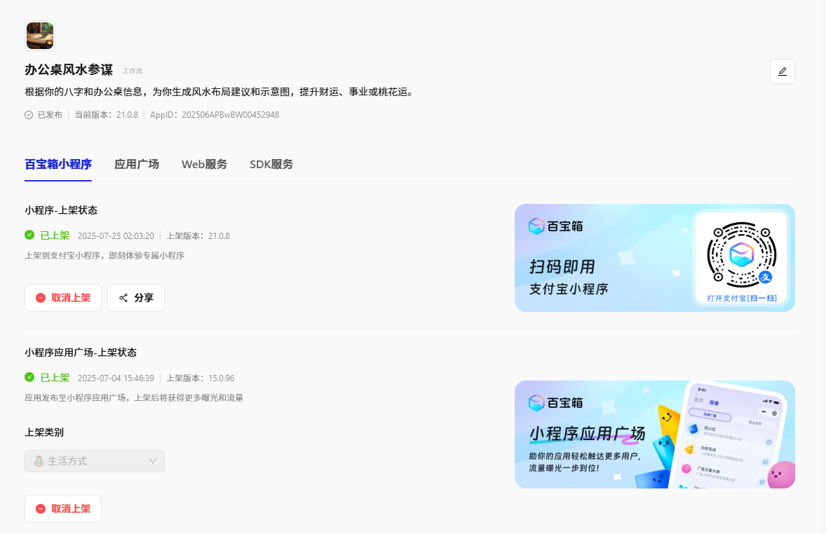Click 取消上架 under 小程序-上架状态
The width and height of the screenshot is (826, 534).
[x=63, y=297]
